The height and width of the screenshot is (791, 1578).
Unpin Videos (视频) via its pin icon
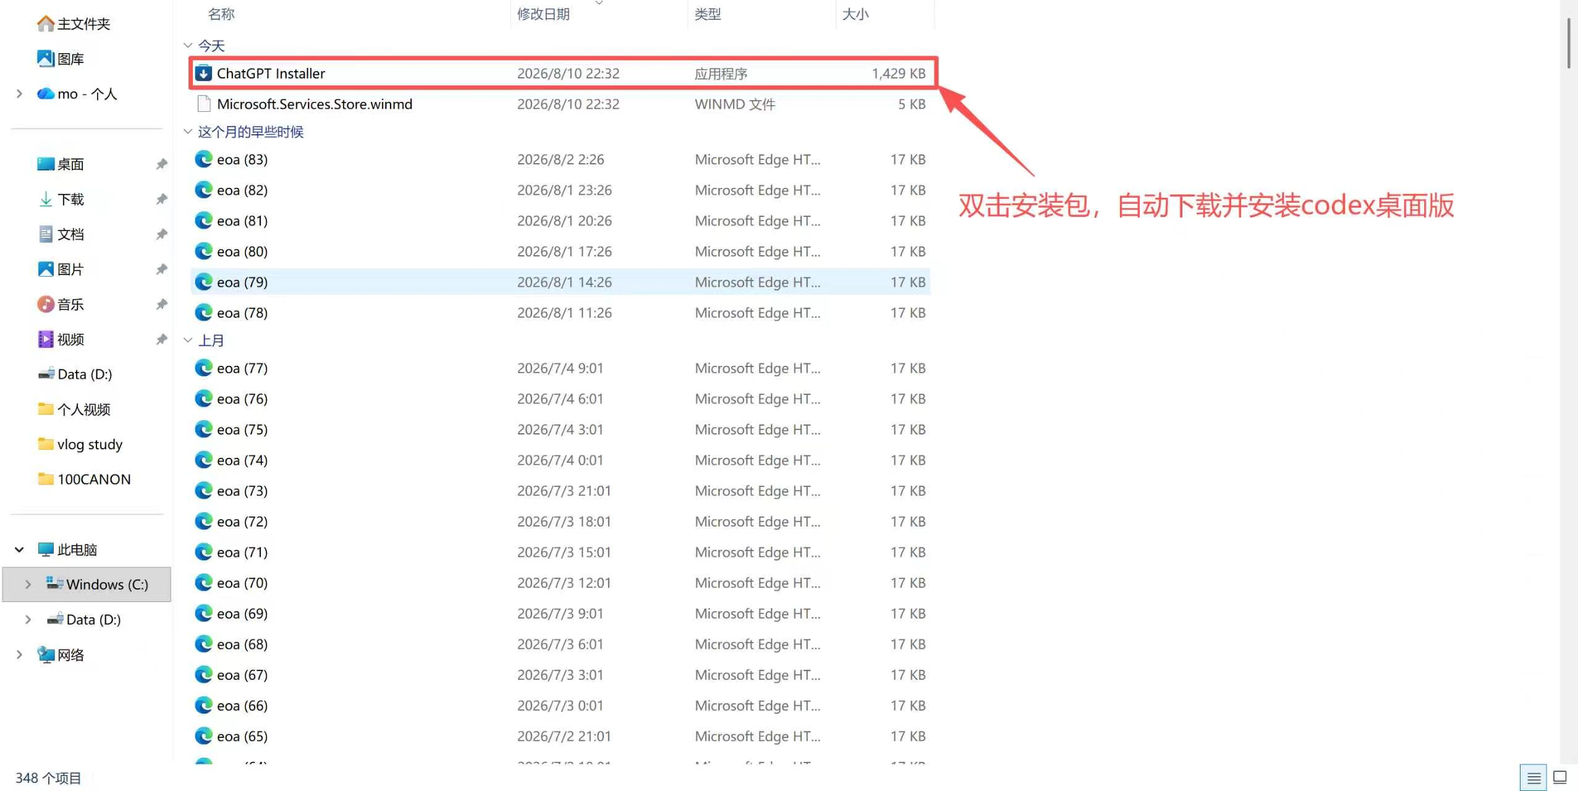point(161,339)
